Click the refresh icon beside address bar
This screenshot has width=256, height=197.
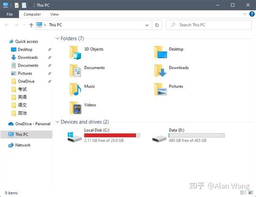pos(157,25)
